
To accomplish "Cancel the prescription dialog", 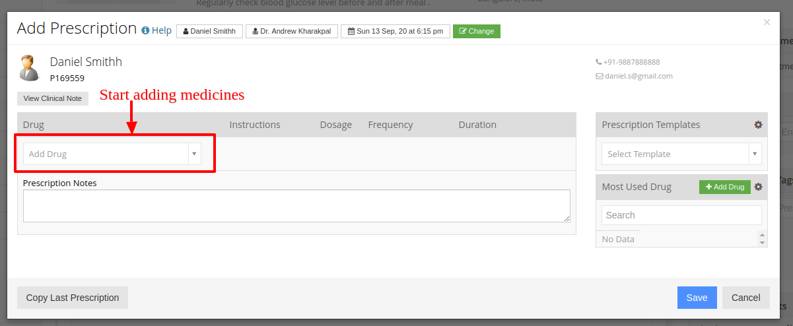I will coord(746,298).
